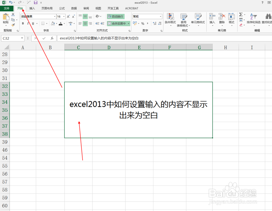Apply bold formatting to text
Screen dimensions: 272x211
[x=23, y=23]
